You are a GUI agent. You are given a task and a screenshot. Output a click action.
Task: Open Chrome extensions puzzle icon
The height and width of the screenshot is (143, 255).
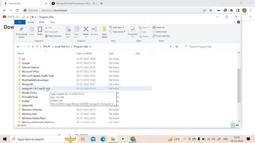(x=231, y=10)
